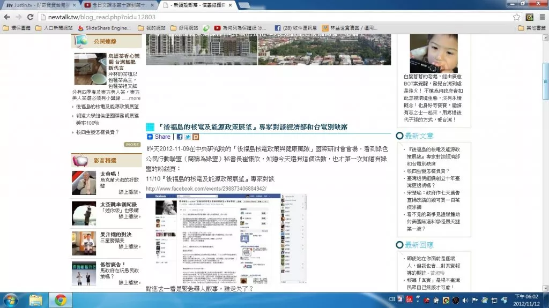Click the green icon-only bookmark
Viewport: 549px width, 308px height.
click(206, 28)
